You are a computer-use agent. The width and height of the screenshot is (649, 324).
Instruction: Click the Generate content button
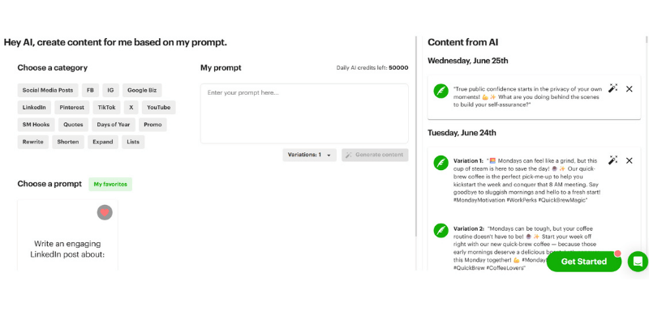(375, 155)
